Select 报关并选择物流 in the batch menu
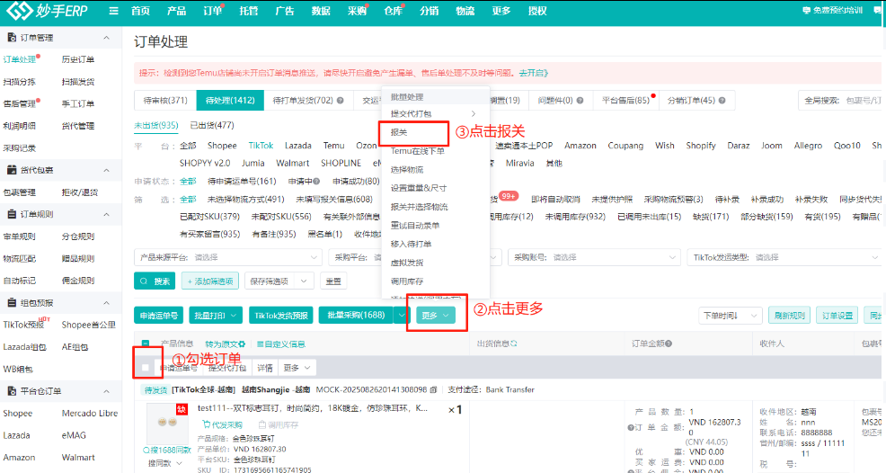The height and width of the screenshot is (473, 886). (x=420, y=207)
